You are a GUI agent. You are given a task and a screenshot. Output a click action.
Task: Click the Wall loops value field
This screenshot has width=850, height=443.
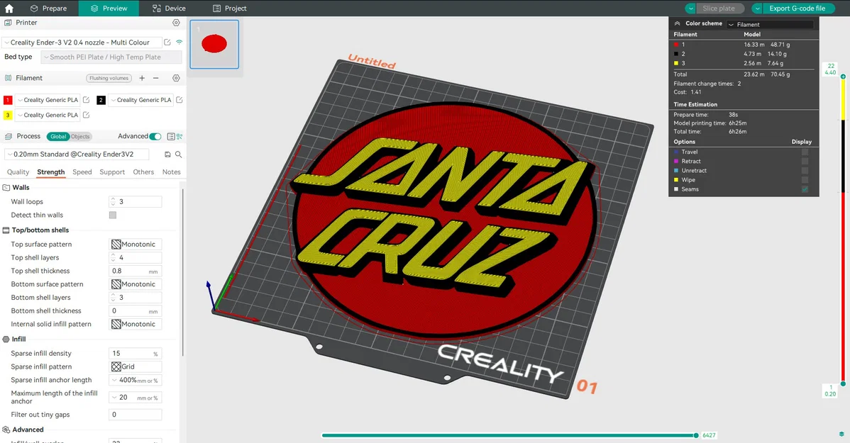pyautogui.click(x=135, y=201)
